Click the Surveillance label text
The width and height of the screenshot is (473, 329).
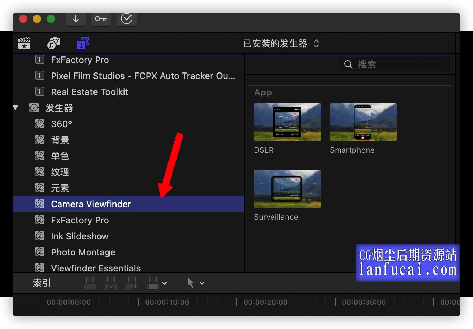(276, 217)
